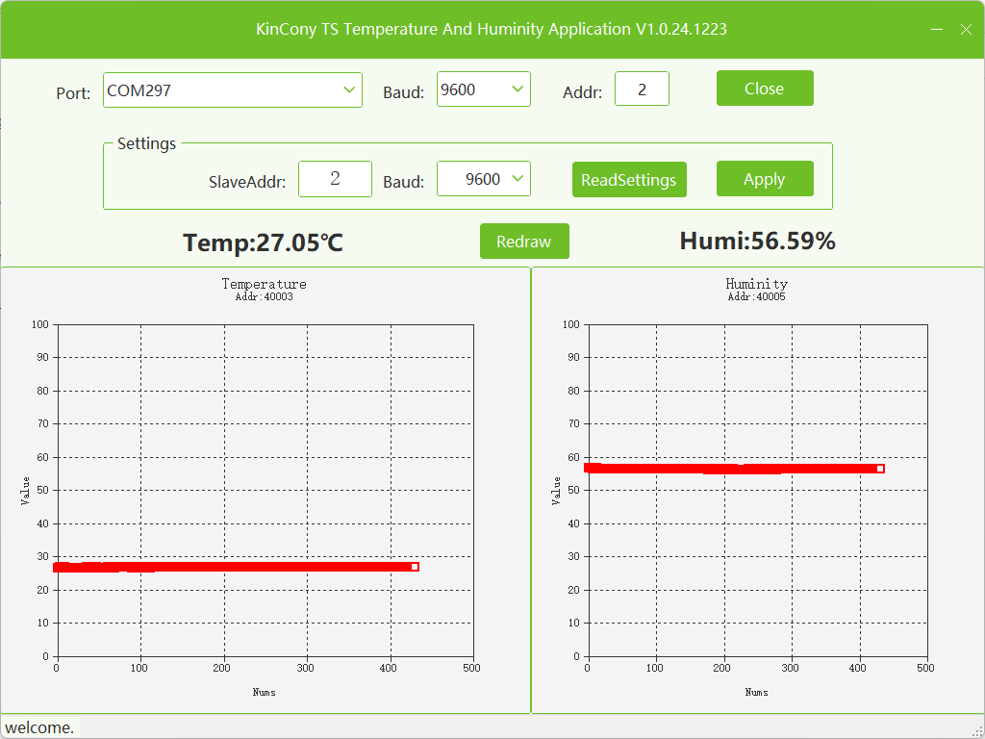Click the green Close port button

tap(765, 89)
